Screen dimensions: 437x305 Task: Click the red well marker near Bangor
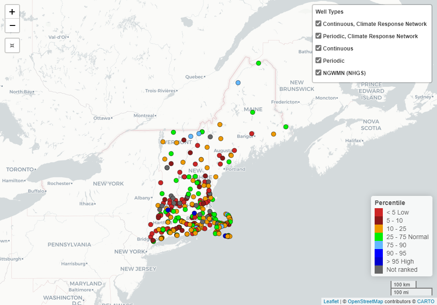pyautogui.click(x=252, y=134)
